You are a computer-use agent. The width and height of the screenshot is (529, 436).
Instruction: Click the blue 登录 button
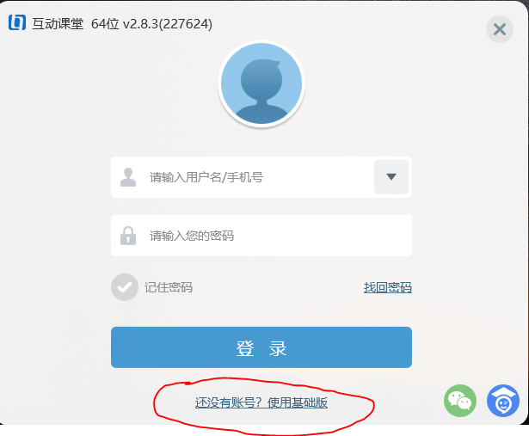pos(261,347)
